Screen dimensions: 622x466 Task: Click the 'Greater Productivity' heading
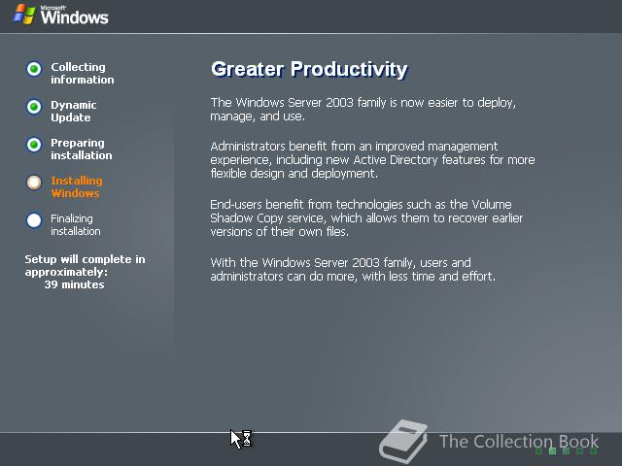coord(309,69)
